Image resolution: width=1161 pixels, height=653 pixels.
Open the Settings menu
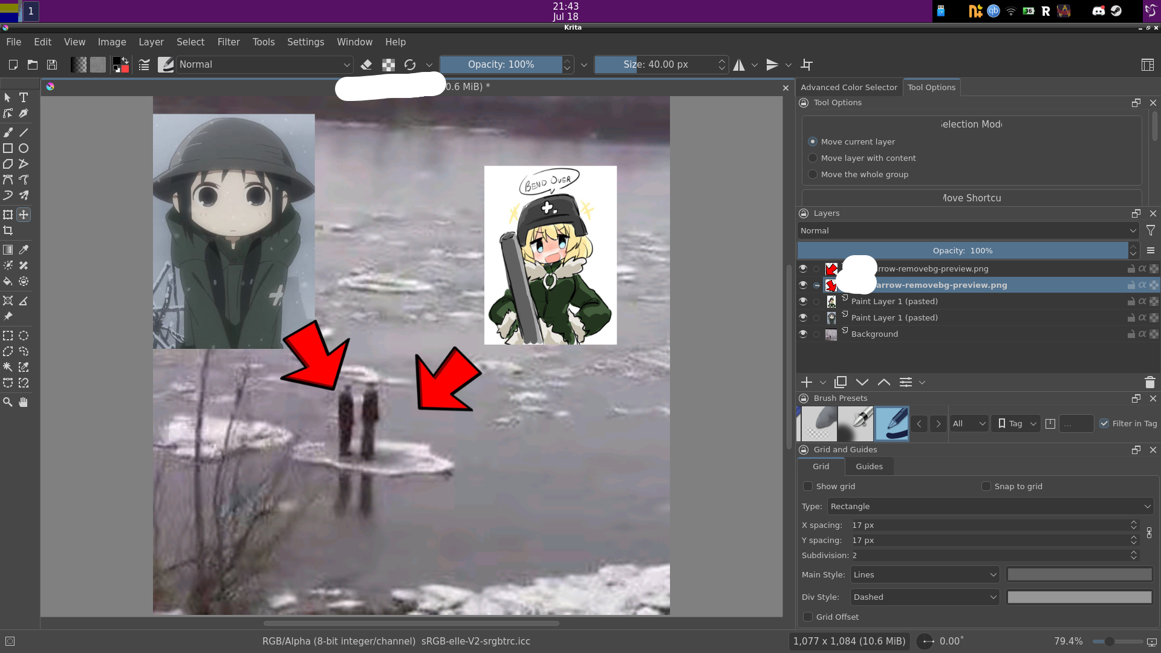click(x=305, y=42)
